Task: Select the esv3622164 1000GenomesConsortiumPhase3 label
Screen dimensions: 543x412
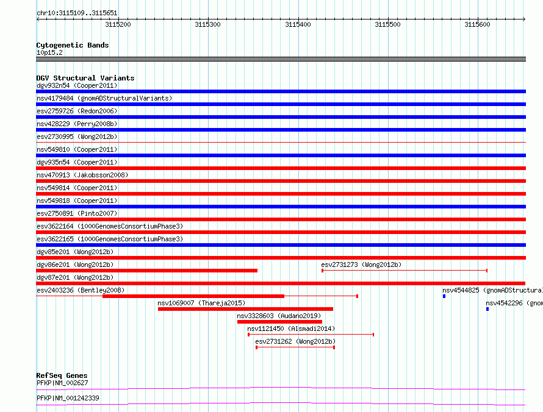Action: point(110,226)
